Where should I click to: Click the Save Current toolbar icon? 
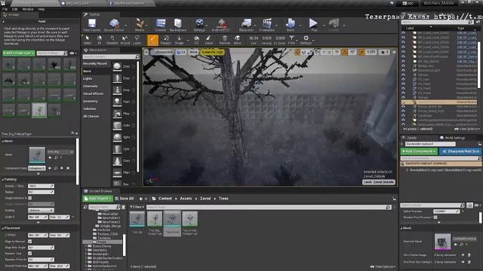pos(92,25)
